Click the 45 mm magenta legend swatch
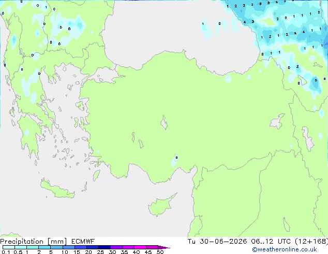 152,247
